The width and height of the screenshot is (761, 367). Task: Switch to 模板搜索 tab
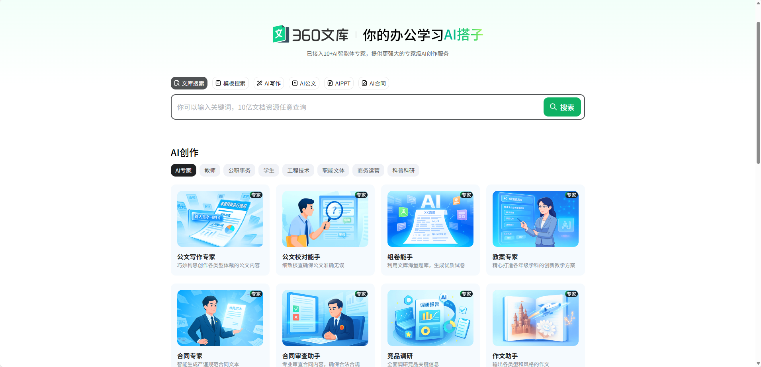pyautogui.click(x=231, y=83)
